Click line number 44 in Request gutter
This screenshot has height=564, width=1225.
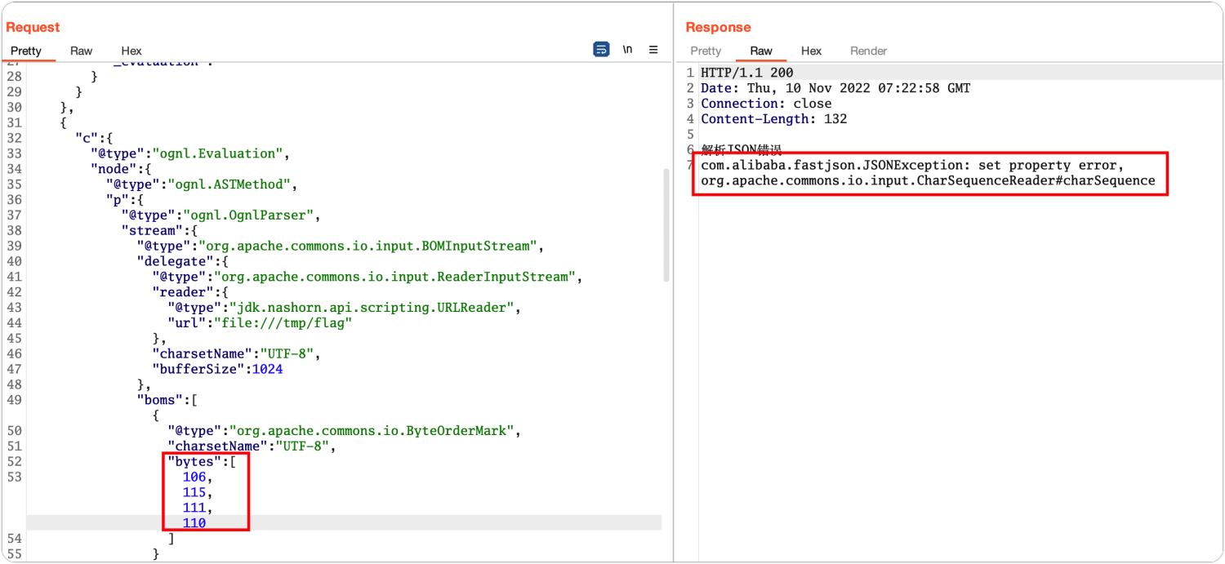(14, 323)
